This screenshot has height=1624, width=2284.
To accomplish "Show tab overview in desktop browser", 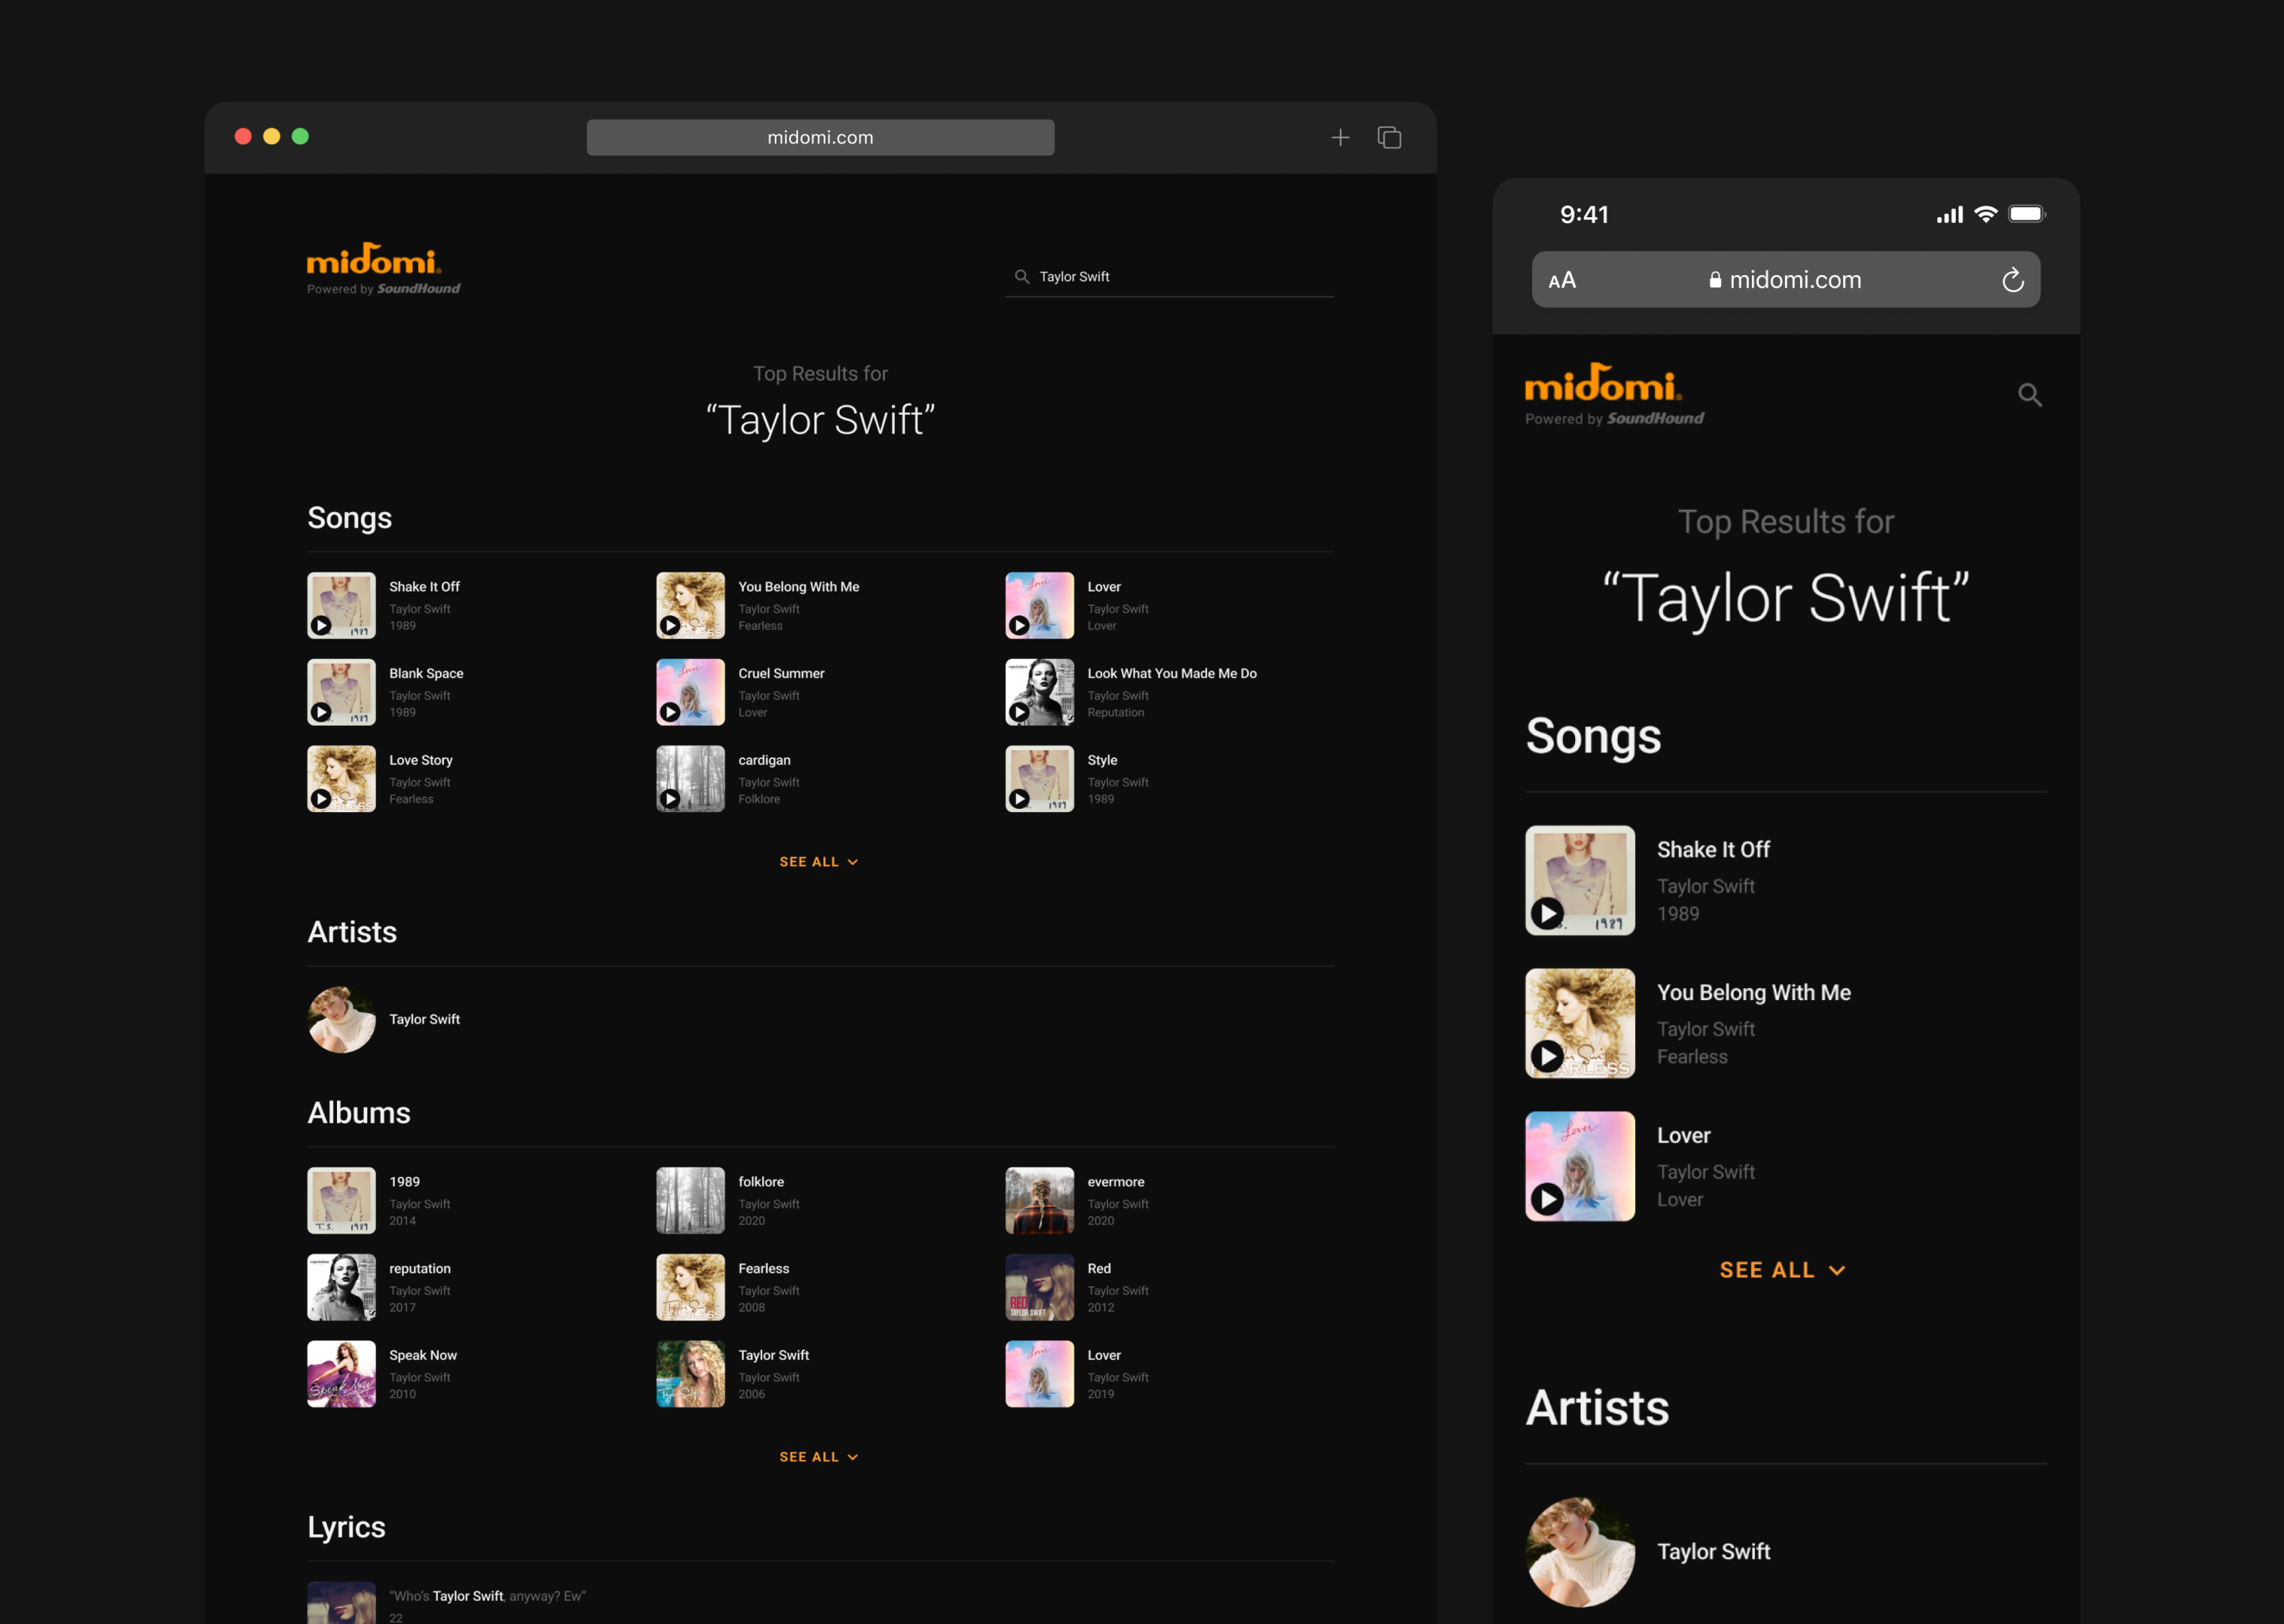I will click(x=1389, y=137).
